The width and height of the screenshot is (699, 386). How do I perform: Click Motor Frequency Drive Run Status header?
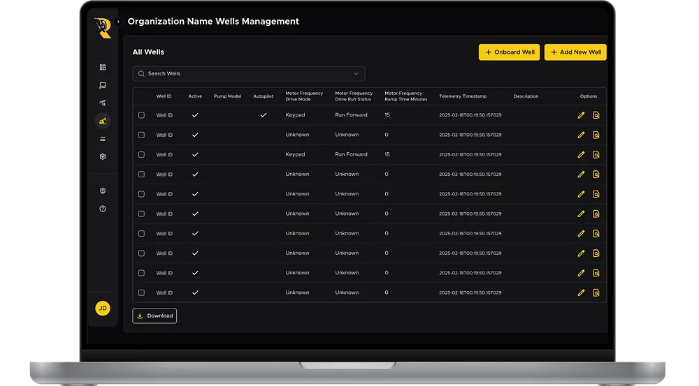[x=354, y=96]
